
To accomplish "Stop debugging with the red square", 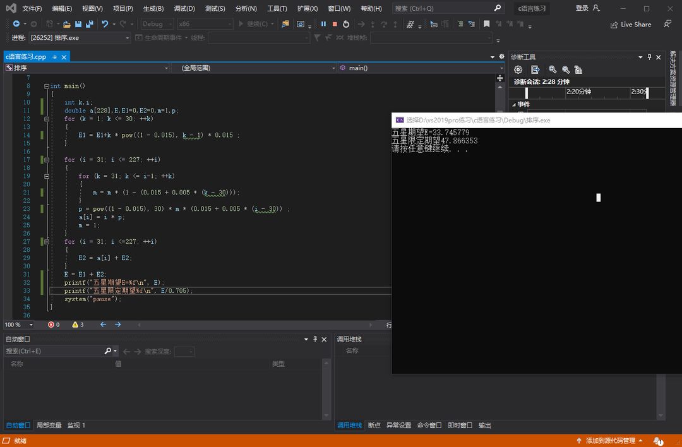I will [x=335, y=24].
